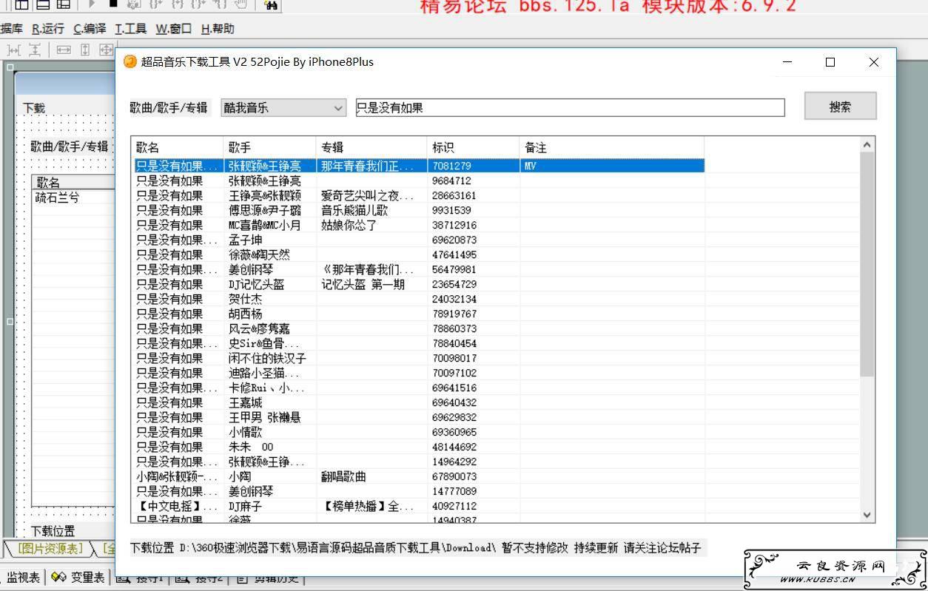Select the row by 王铮亮&张靓颖

pos(419,195)
